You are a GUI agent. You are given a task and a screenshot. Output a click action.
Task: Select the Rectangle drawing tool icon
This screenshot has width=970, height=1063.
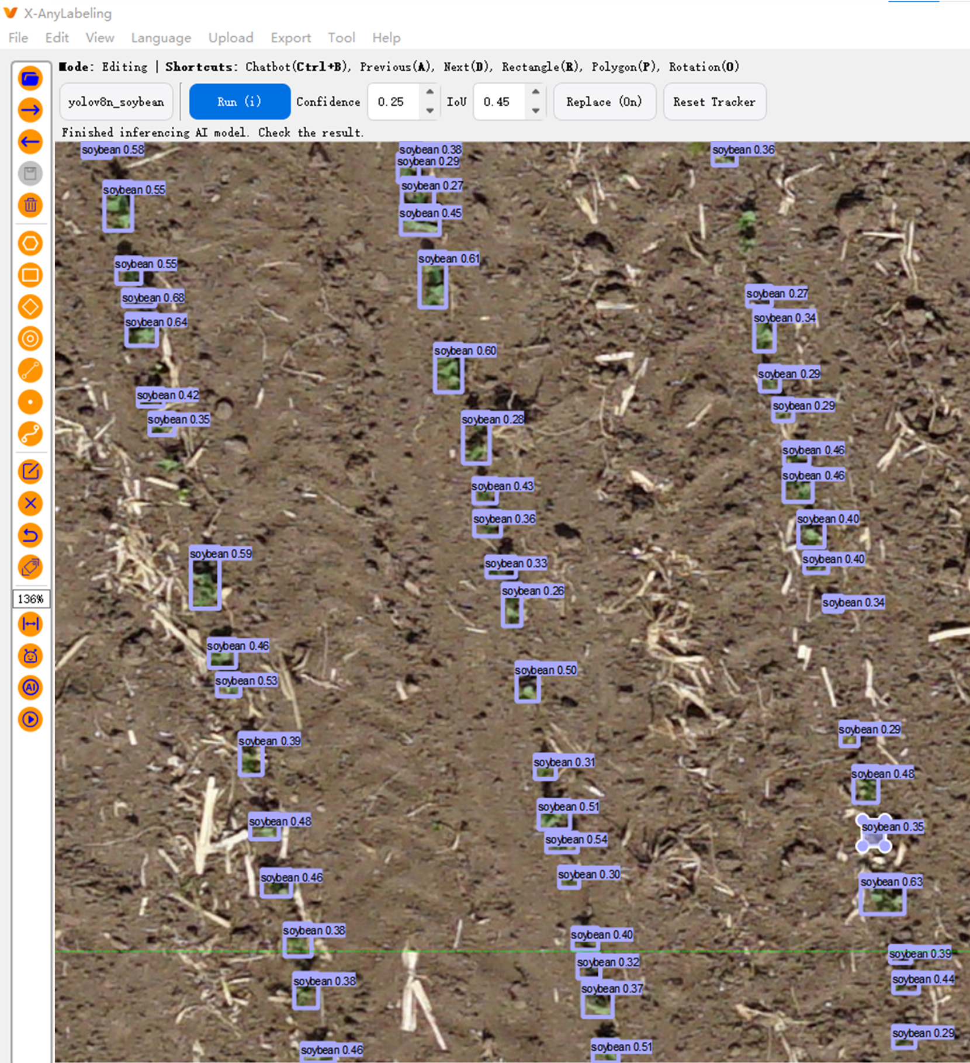(x=30, y=275)
